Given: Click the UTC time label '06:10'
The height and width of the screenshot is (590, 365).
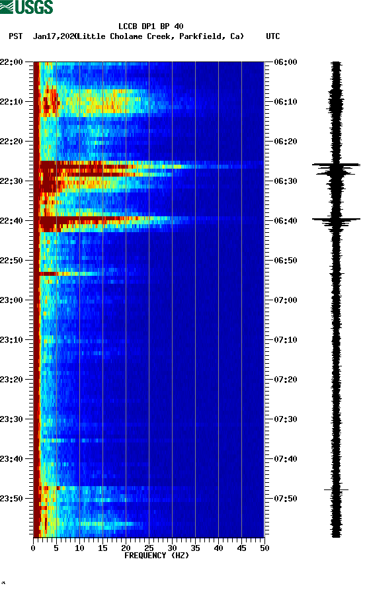Looking at the screenshot, I should click(x=286, y=102).
